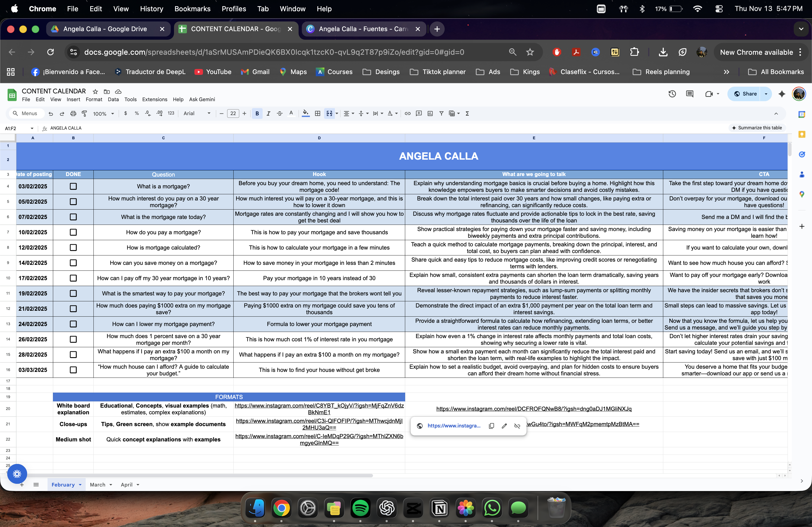Click the merge cells icon
This screenshot has height=527, width=812.
329,114
